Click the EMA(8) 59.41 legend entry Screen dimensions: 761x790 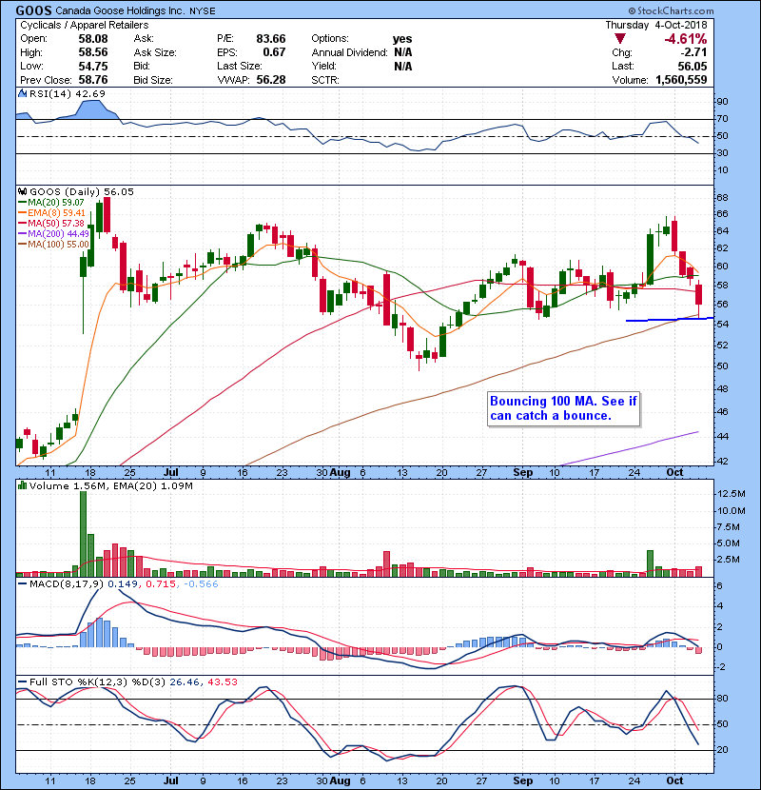pos(51,213)
